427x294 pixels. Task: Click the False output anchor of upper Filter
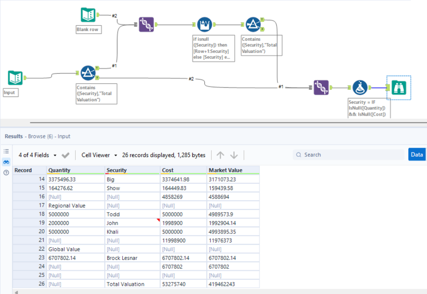tap(262, 29)
